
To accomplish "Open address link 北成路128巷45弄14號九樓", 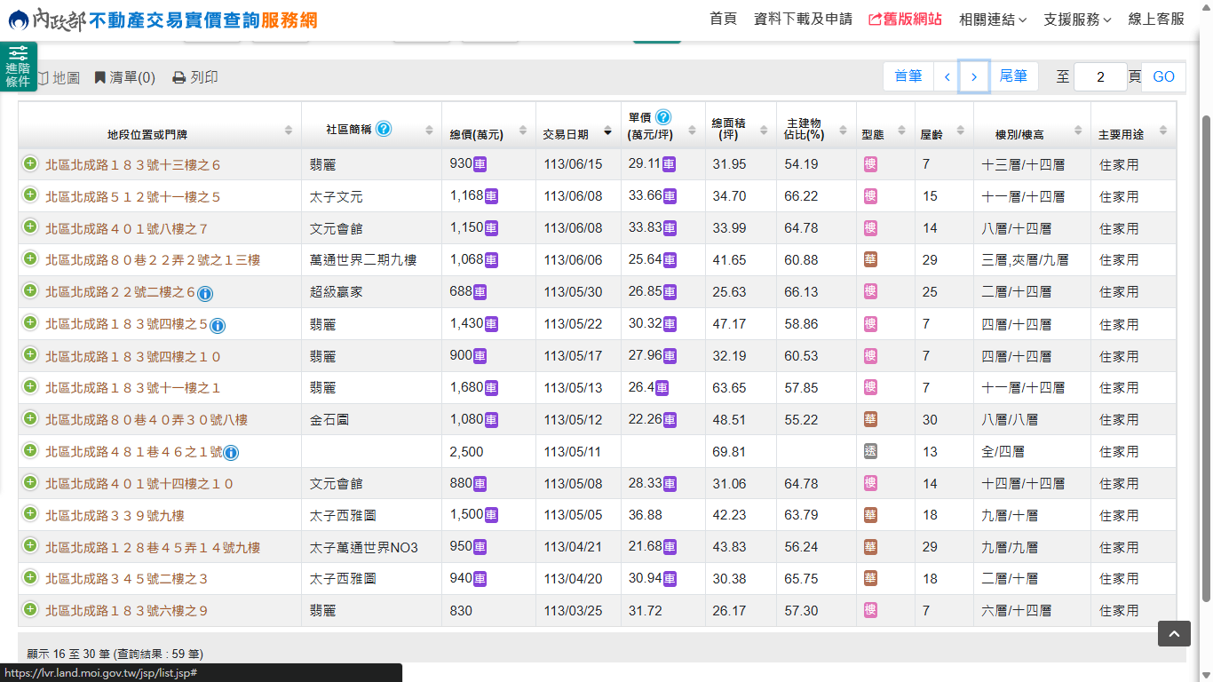I will (x=153, y=548).
